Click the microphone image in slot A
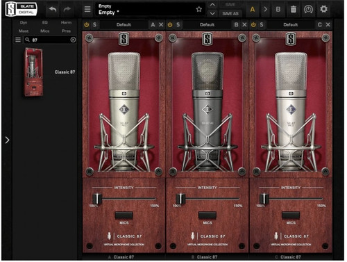This screenshot has height=262, width=347. (124, 111)
